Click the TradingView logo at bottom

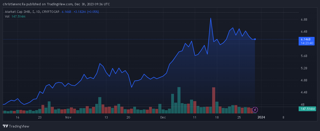(x=16, y=126)
